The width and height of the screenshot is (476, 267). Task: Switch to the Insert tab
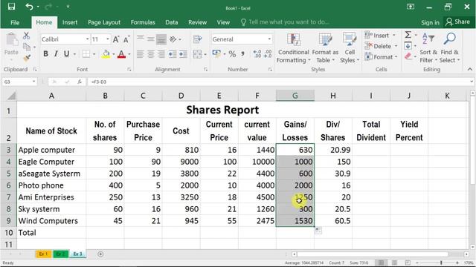click(x=70, y=22)
